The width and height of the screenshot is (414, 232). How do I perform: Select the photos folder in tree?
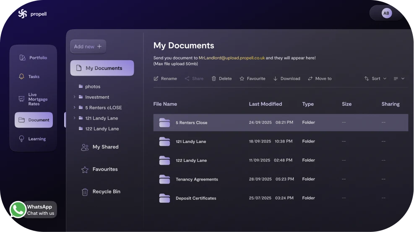[92, 87]
